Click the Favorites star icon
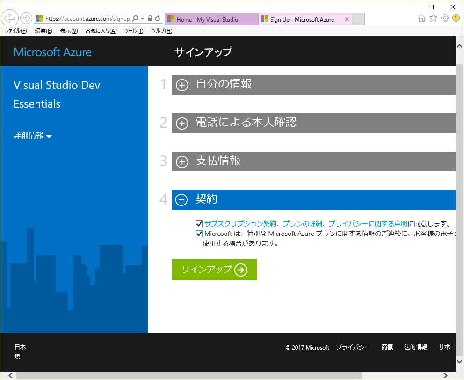The height and width of the screenshot is (380, 464). coord(433,18)
